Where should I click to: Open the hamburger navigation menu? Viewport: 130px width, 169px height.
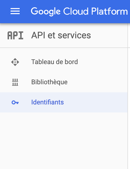tap(15, 11)
